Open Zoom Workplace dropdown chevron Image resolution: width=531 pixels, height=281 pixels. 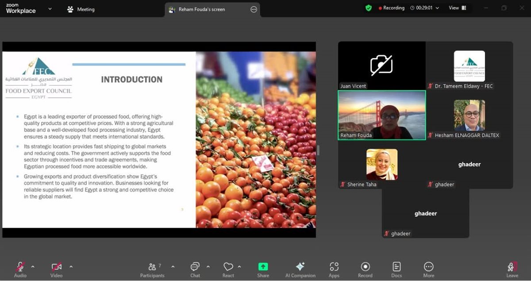pos(50,9)
